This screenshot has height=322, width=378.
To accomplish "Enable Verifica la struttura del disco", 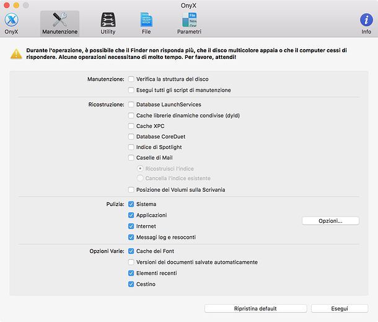I will click(x=131, y=79).
